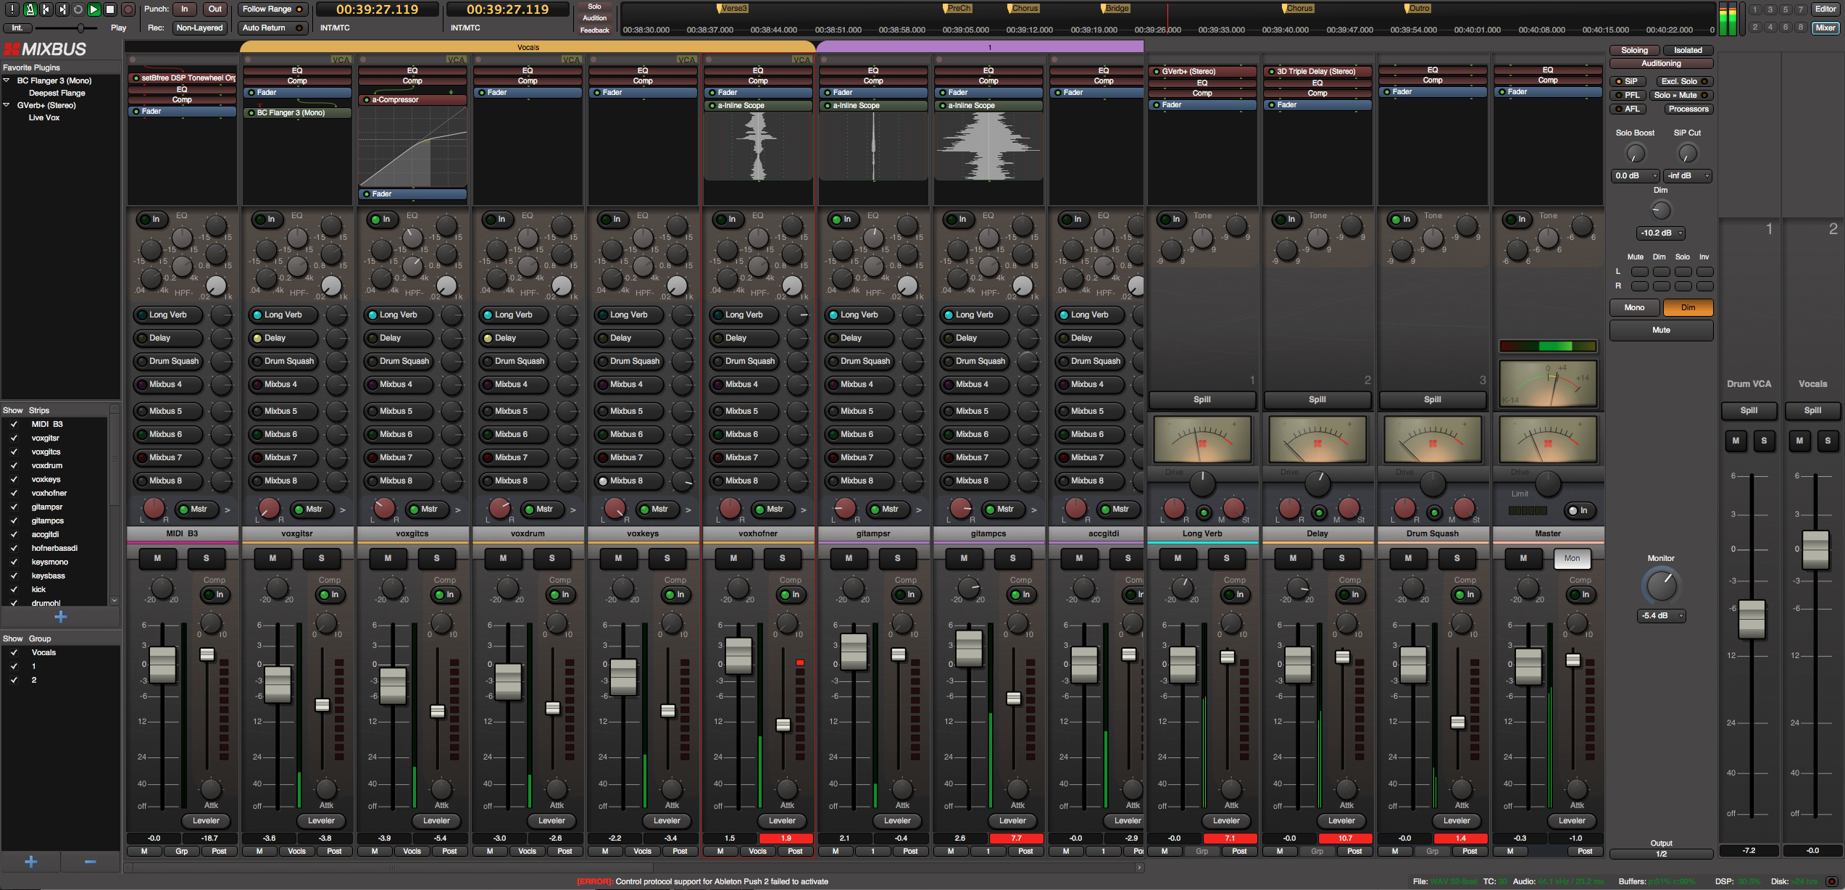The height and width of the screenshot is (890, 1845).
Task: Collapse BC Flanger 3 (Mono) favorites entry
Action: tap(7, 80)
